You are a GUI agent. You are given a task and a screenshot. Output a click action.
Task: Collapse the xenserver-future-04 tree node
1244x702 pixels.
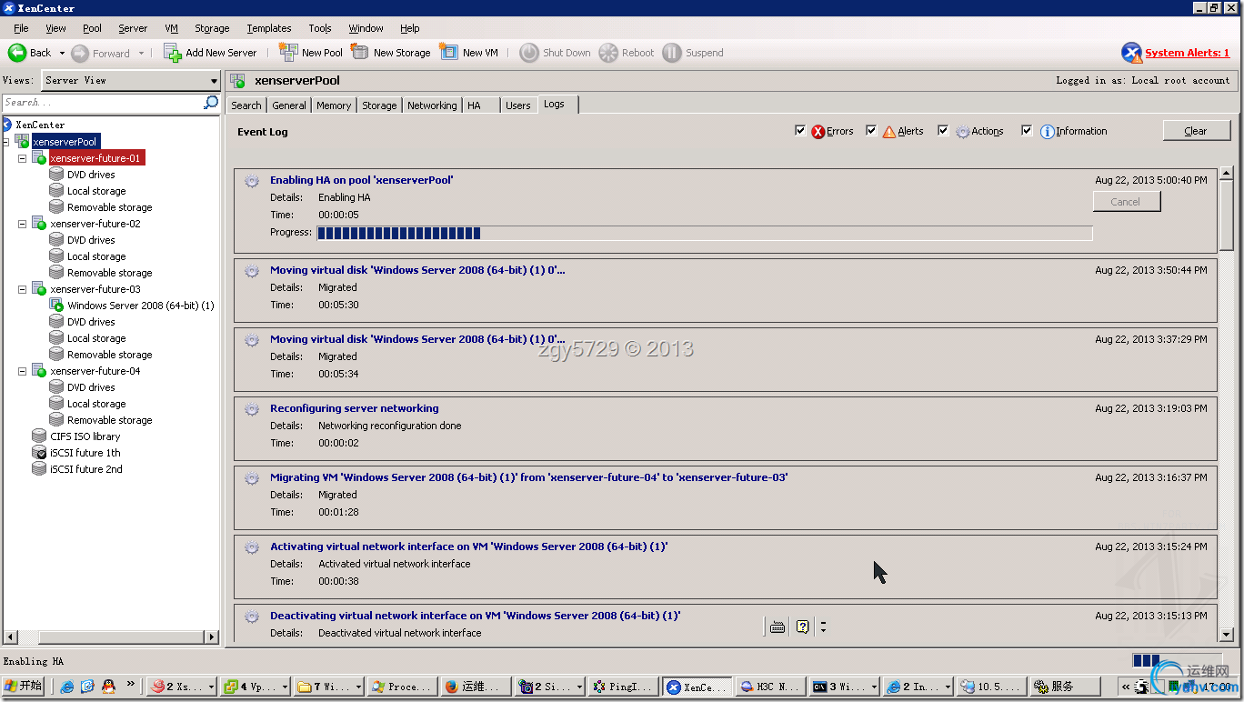click(23, 371)
